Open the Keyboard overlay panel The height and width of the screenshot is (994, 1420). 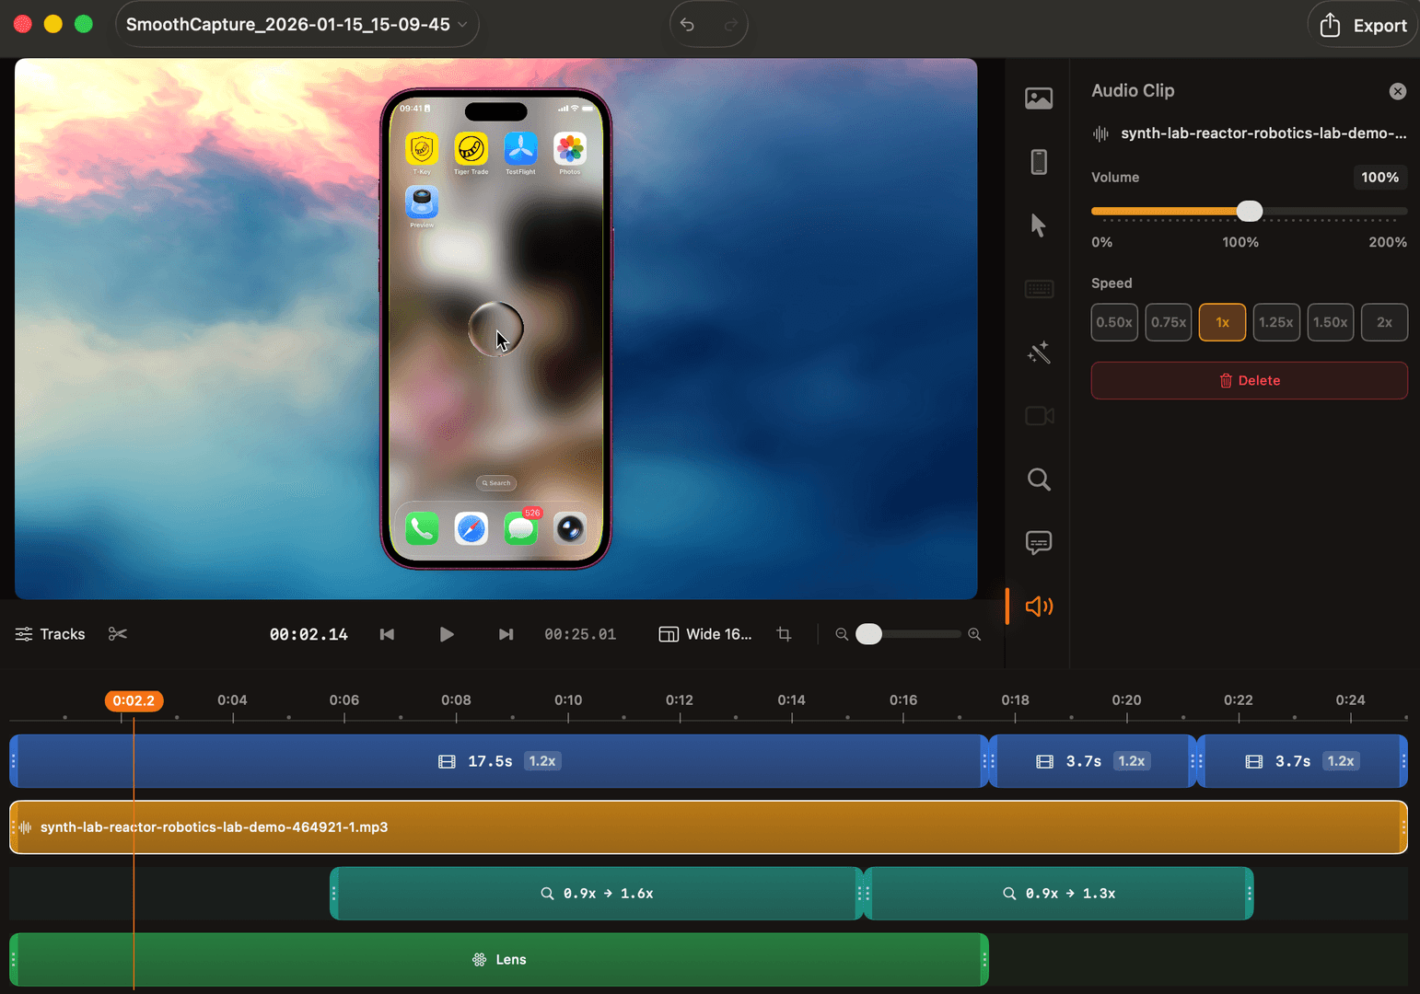1039,289
